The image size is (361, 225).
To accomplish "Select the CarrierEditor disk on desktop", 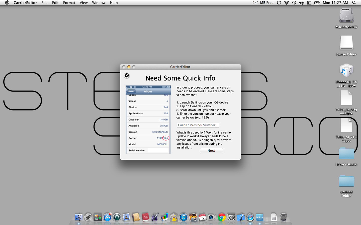I will click(346, 46).
